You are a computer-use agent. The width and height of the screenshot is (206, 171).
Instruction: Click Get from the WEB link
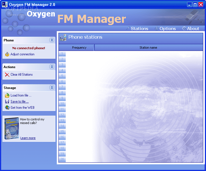click(x=23, y=108)
